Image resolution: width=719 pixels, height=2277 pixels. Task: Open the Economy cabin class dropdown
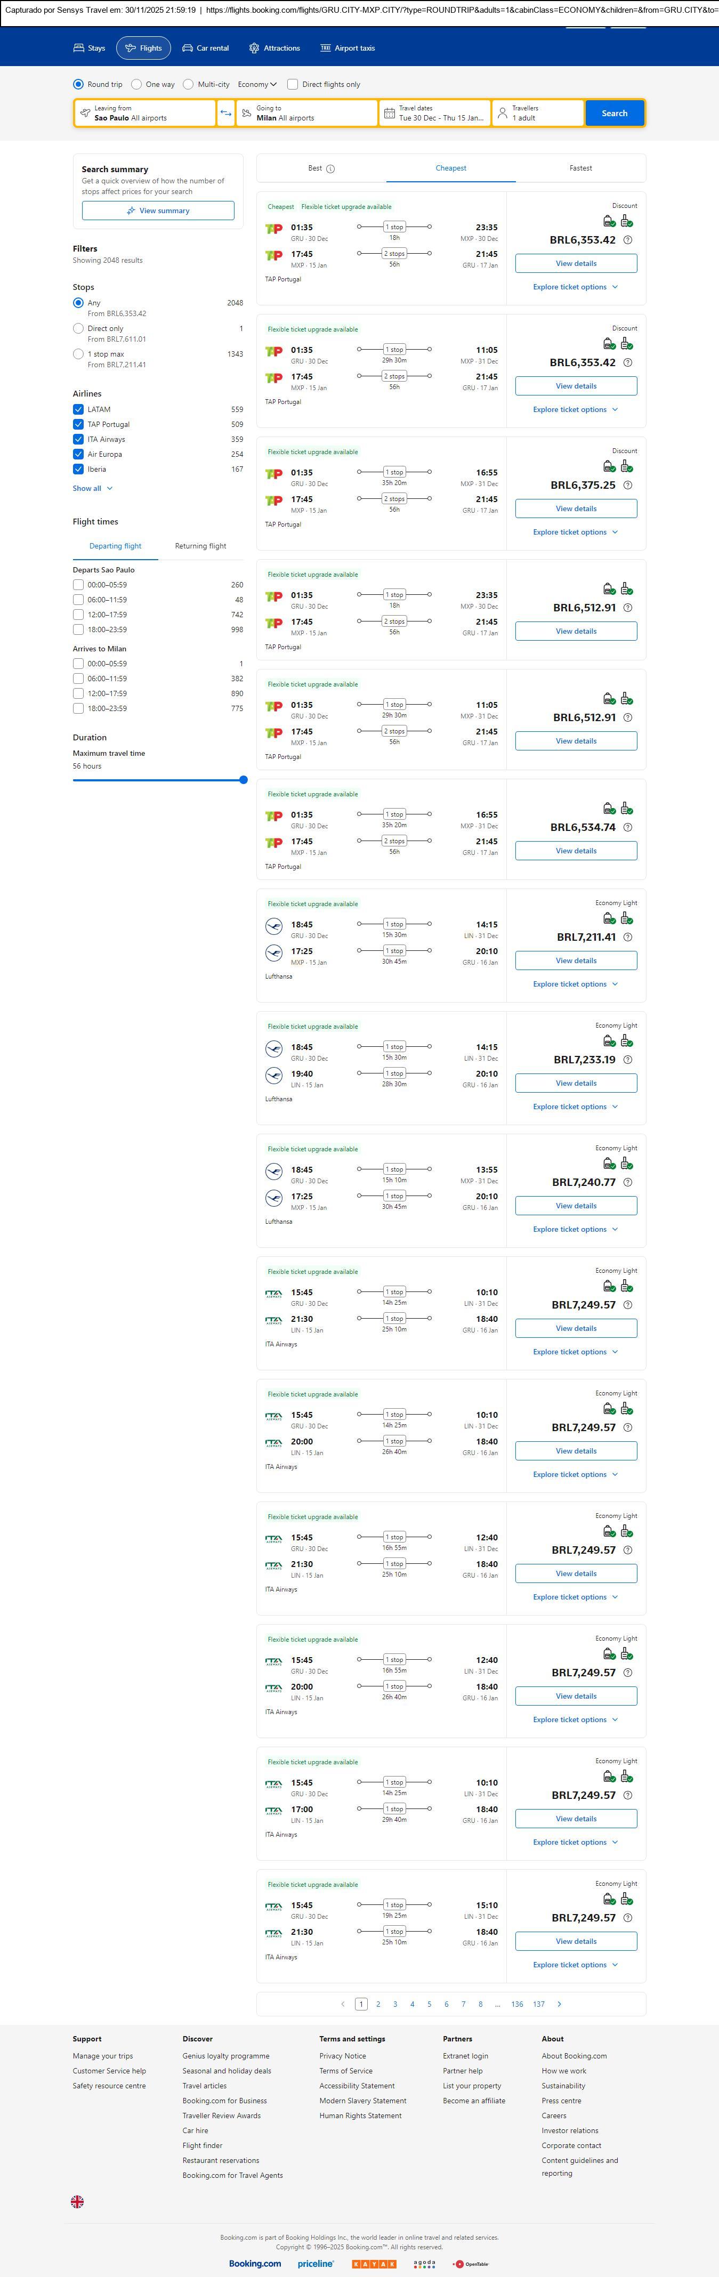256,85
